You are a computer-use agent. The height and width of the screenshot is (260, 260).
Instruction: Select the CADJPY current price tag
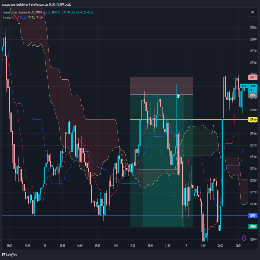tap(244, 86)
